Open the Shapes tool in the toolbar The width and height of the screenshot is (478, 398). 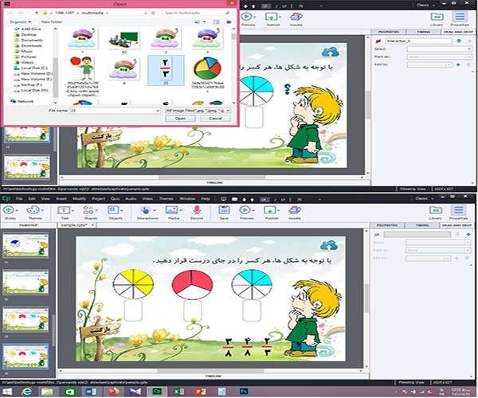click(x=88, y=211)
